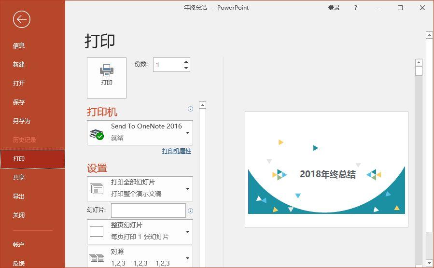Click the 幻灯片 slide range input field
The width and height of the screenshot is (434, 268).
point(148,211)
